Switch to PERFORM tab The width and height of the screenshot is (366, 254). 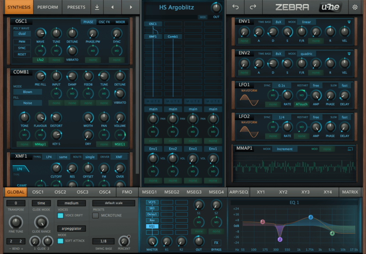pos(47,7)
